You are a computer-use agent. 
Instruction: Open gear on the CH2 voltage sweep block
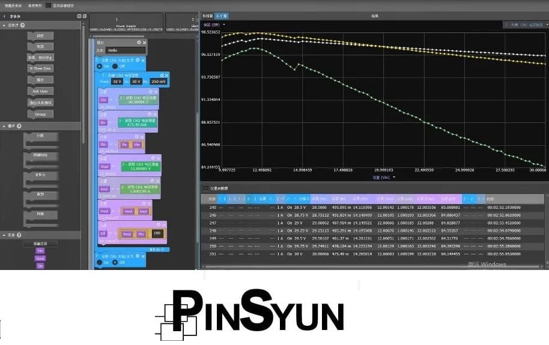click(162, 75)
